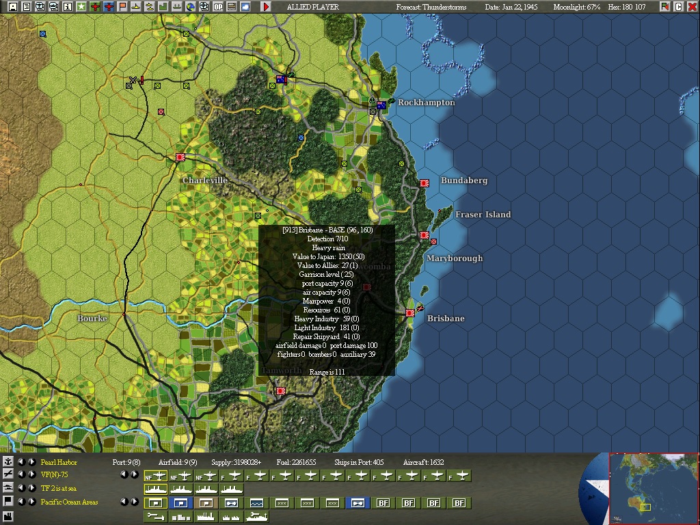Viewport: 700px width, 525px height.
Task: Click the Maryborough Japanese base marker
Action: coord(424,235)
